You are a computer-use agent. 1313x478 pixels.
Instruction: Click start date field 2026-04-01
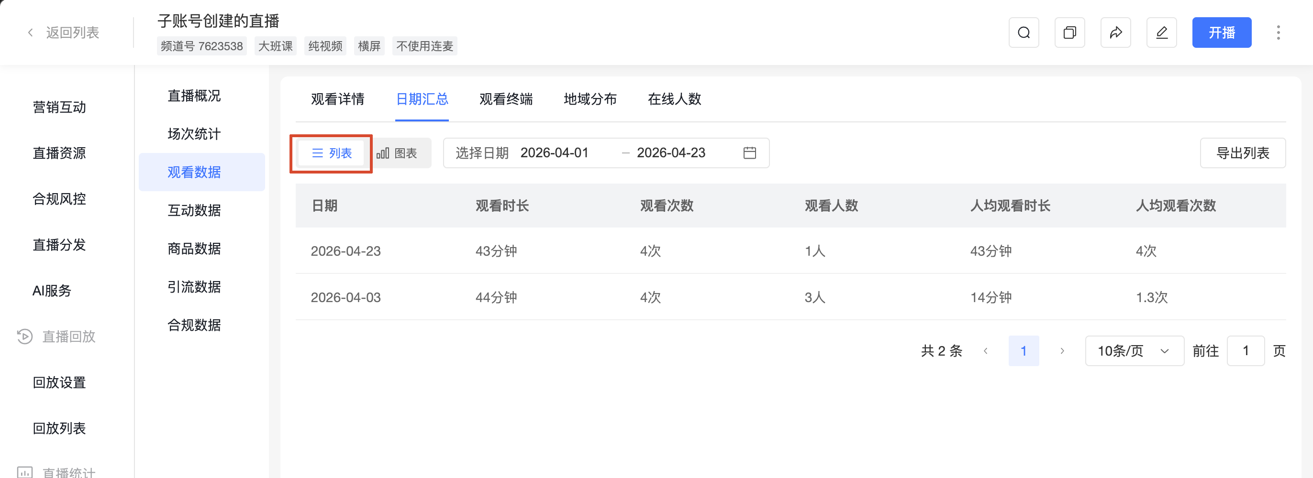[555, 152]
